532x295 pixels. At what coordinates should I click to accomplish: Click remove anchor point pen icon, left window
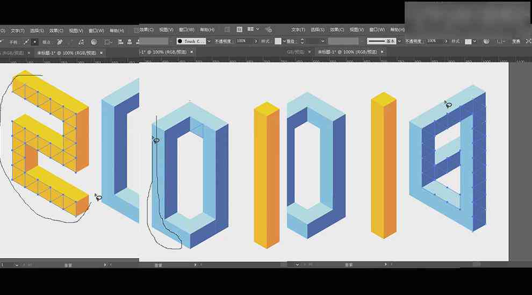point(60,42)
